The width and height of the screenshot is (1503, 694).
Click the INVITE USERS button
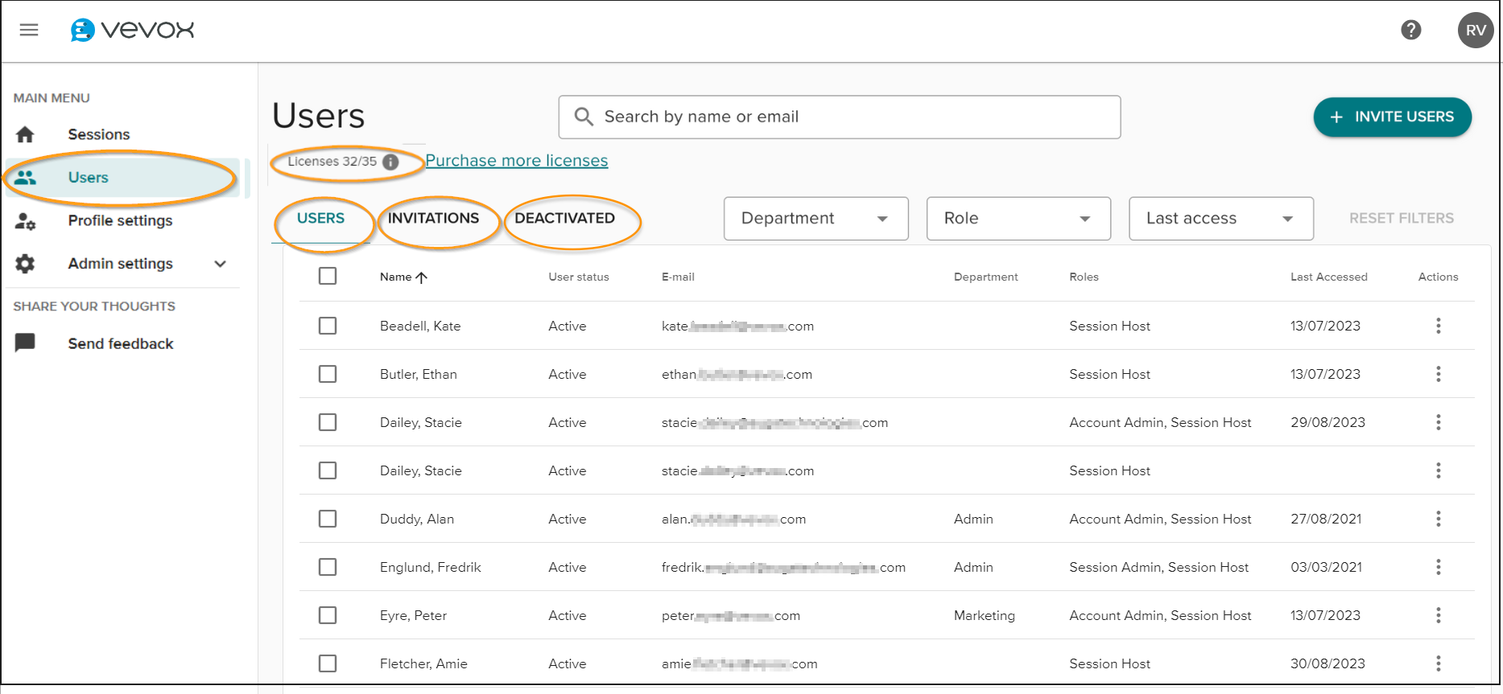[x=1392, y=117]
